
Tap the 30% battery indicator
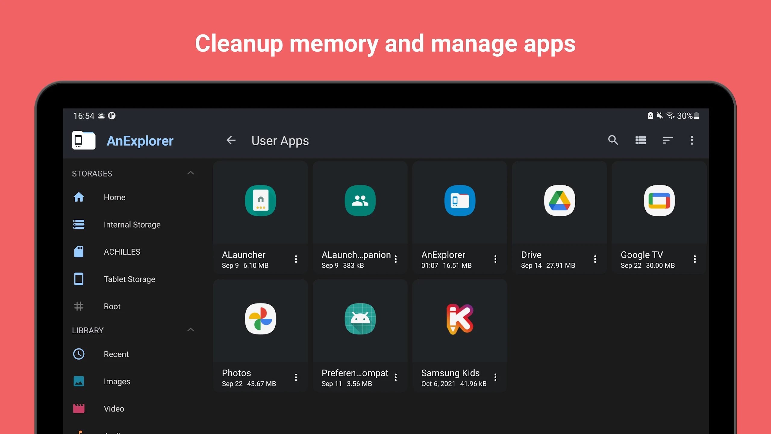coord(688,116)
